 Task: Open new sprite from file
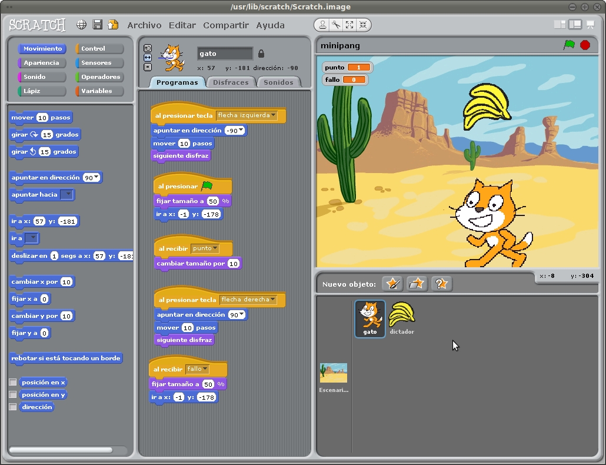coord(417,283)
